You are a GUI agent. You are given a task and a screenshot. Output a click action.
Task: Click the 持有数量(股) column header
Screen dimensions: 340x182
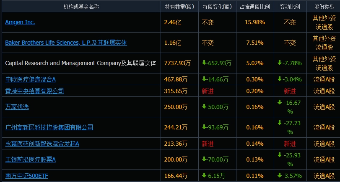179,7
